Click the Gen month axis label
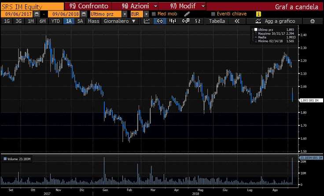 pos(105,190)
